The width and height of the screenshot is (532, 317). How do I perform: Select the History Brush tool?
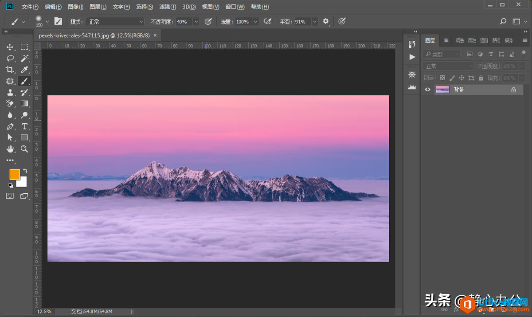(24, 92)
